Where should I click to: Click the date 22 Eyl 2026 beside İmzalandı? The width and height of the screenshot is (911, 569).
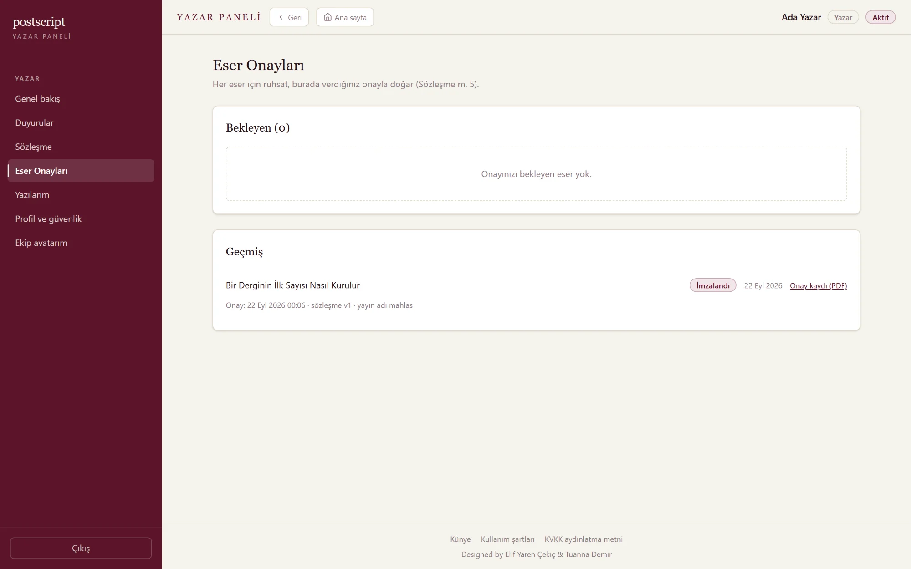(x=763, y=285)
